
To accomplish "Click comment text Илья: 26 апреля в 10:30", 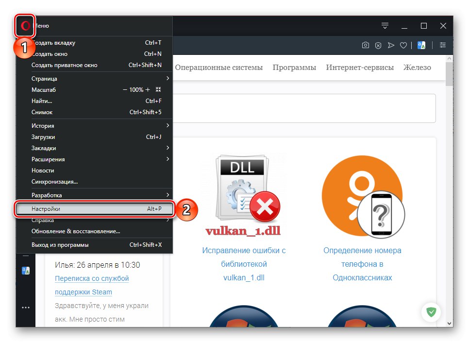I will tap(98, 265).
